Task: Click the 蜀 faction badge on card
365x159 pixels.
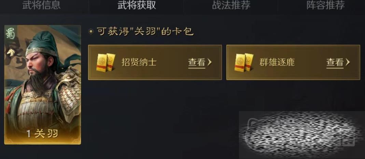Action: [x=11, y=33]
